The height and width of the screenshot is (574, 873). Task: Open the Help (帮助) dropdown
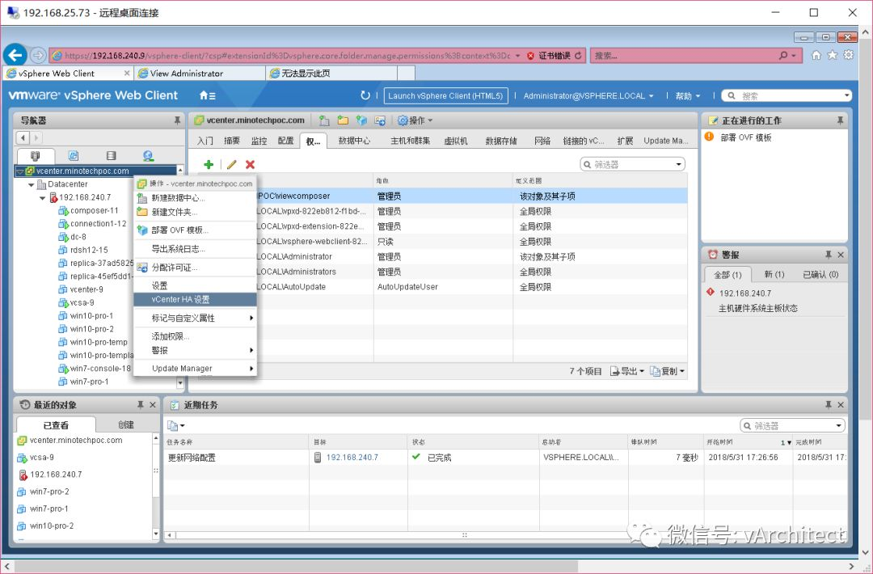click(688, 95)
